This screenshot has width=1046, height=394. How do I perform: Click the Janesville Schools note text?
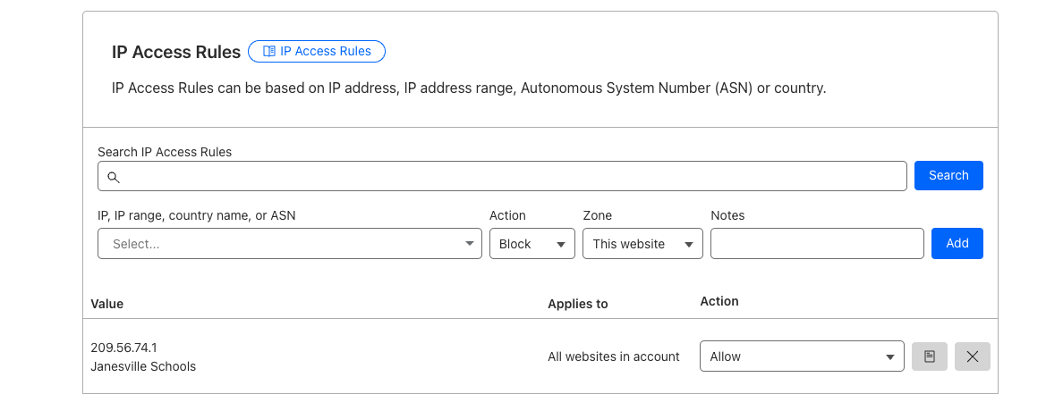143,366
